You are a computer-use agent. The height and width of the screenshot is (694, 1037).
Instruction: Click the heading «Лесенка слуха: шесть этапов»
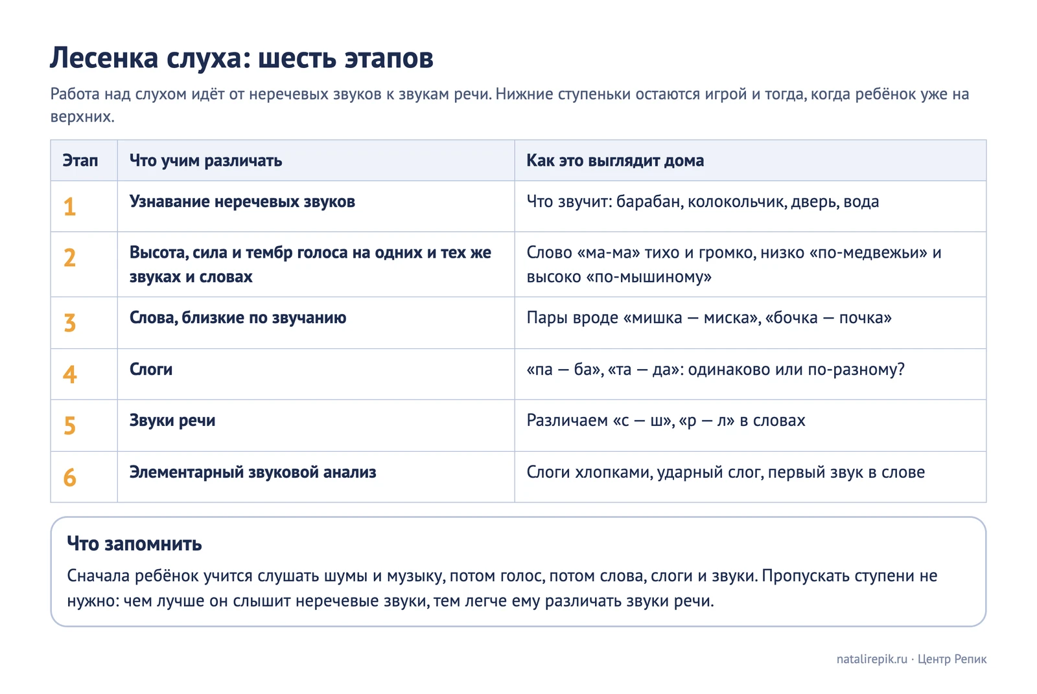click(241, 58)
